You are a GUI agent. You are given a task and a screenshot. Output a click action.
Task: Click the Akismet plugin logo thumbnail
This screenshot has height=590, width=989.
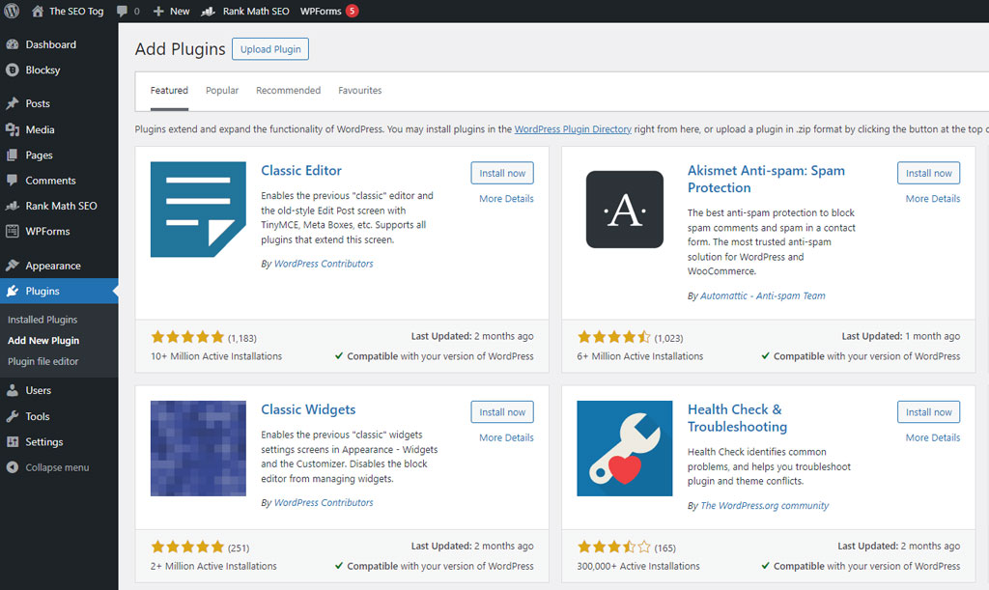pyautogui.click(x=625, y=210)
